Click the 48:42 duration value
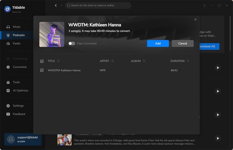The height and width of the screenshot is (150, 233). click(174, 70)
